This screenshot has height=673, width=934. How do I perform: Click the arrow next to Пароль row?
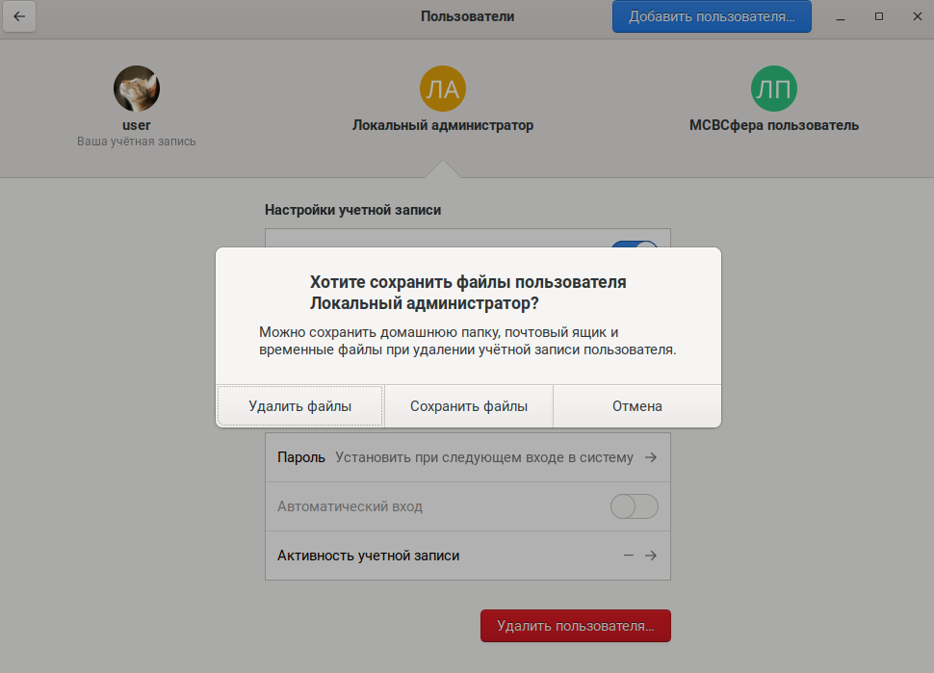[651, 458]
